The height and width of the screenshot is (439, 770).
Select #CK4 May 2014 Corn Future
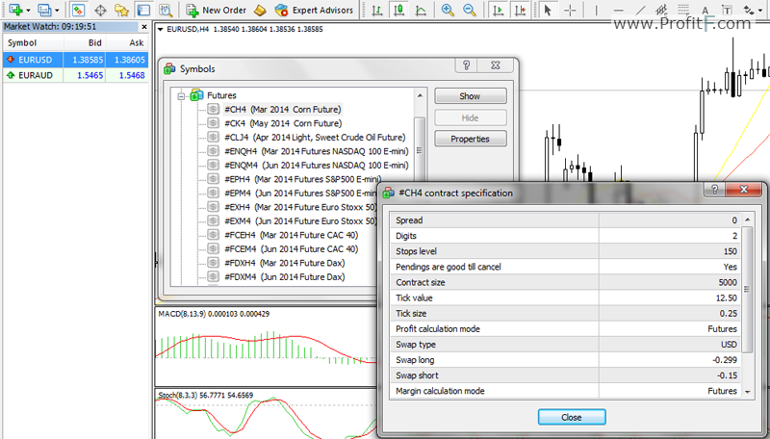pyautogui.click(x=283, y=123)
